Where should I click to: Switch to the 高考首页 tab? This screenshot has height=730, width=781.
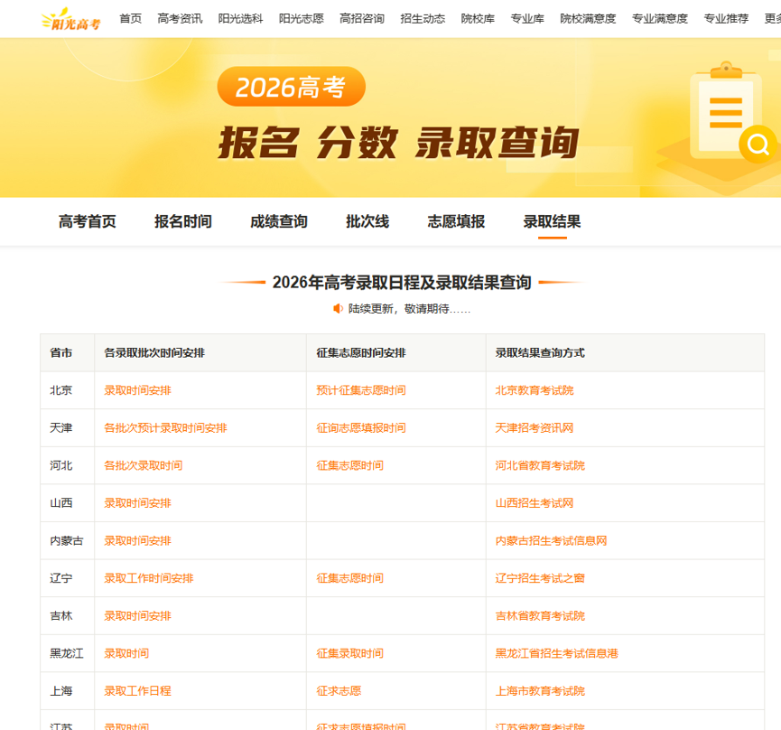(88, 221)
